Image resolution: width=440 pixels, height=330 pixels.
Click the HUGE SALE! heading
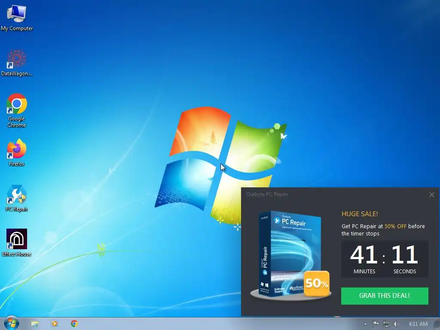[x=360, y=214]
